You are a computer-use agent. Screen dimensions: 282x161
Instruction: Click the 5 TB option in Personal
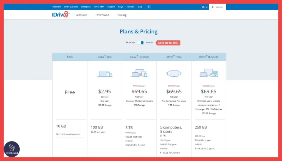129,128
